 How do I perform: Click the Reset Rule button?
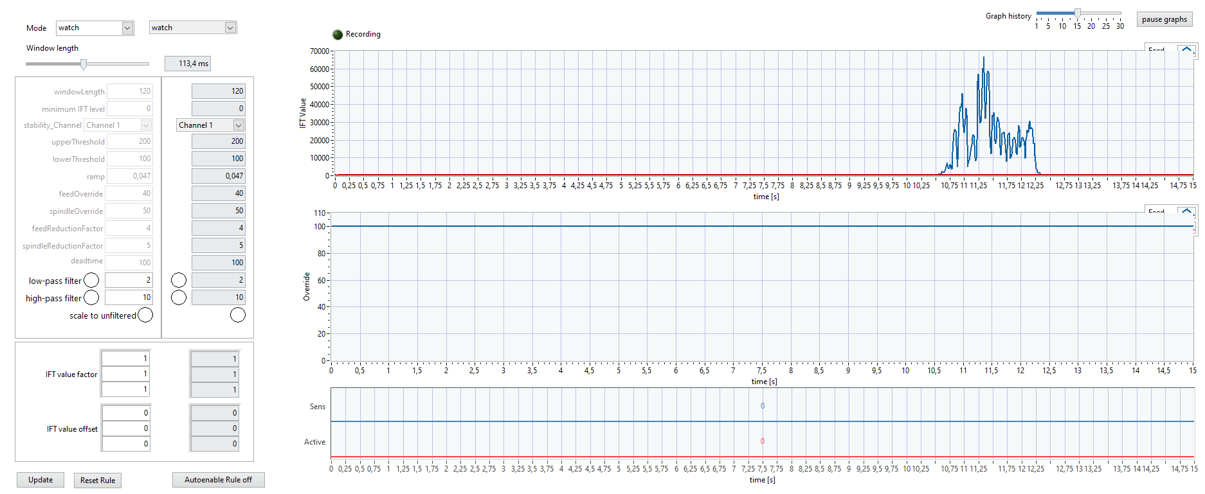(x=98, y=481)
